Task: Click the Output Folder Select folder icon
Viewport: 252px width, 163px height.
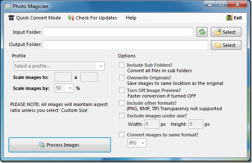Action: click(218, 45)
